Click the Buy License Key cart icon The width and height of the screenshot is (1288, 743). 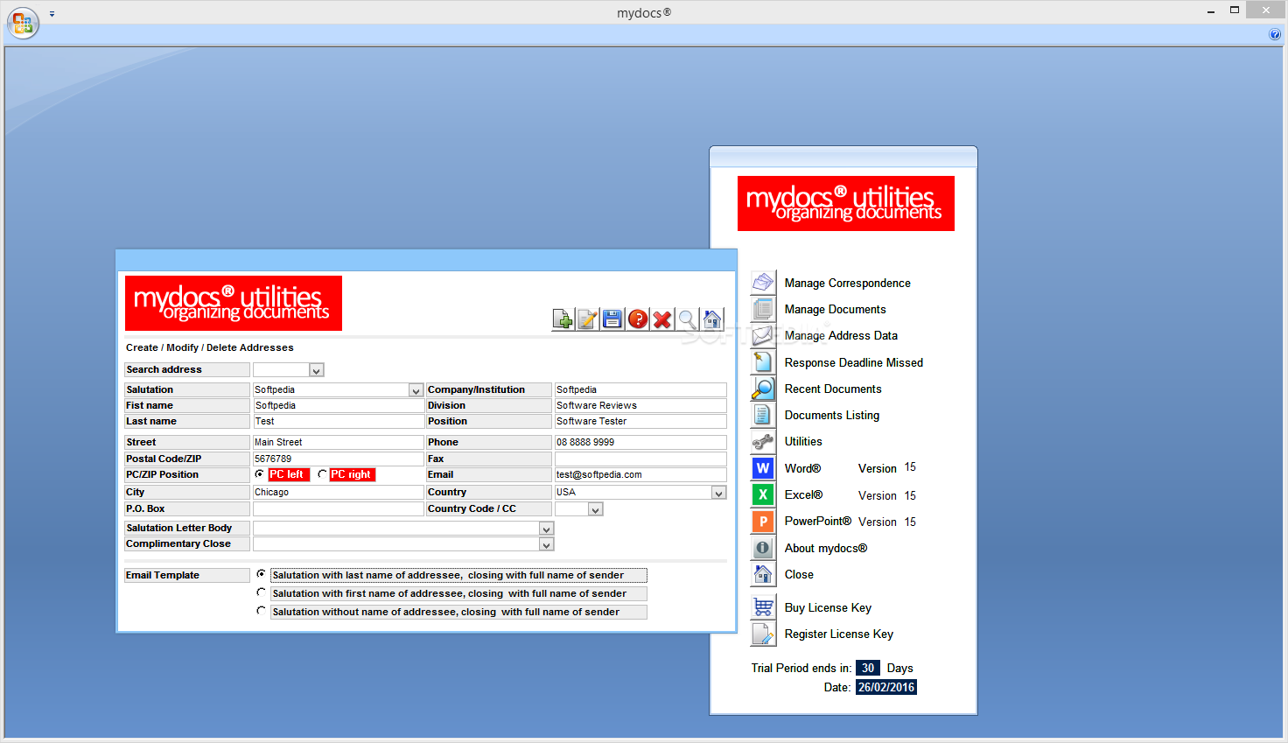click(763, 607)
